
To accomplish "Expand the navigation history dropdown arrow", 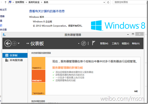I will [19, 43].
